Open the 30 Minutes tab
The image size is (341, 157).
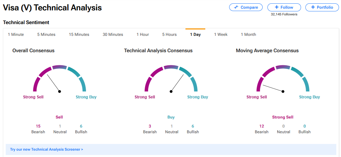click(x=113, y=34)
